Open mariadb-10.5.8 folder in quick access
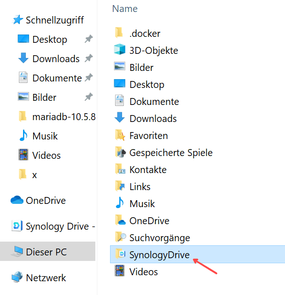The width and height of the screenshot is (285, 295). click(64, 116)
